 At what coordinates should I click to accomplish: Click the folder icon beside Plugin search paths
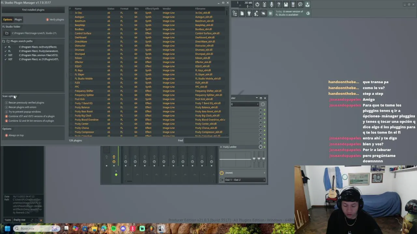point(8,41)
